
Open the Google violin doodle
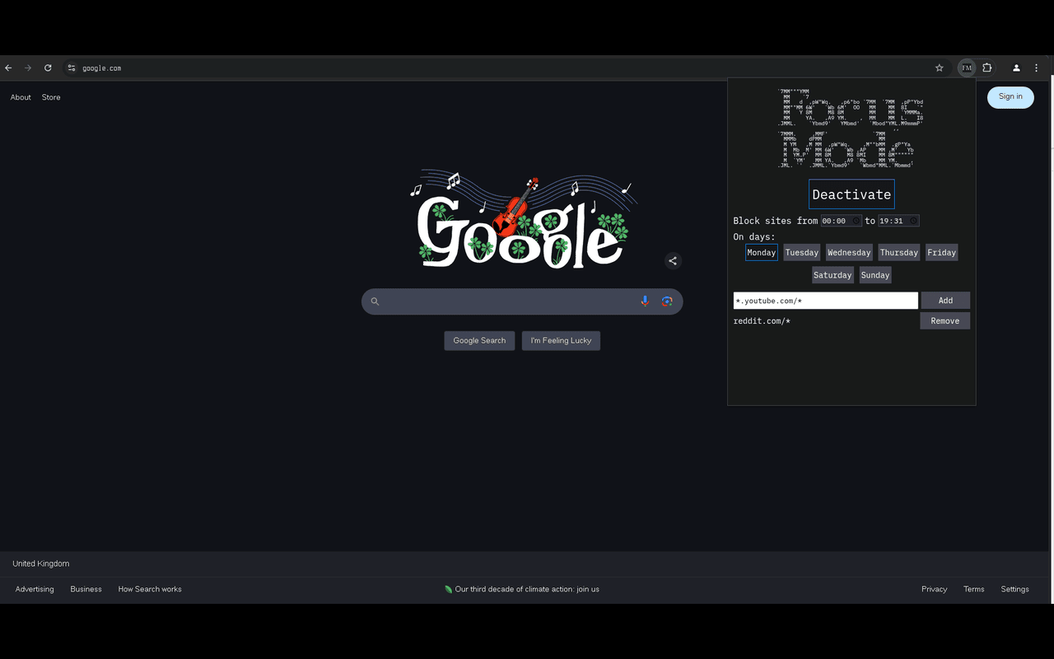pos(524,218)
